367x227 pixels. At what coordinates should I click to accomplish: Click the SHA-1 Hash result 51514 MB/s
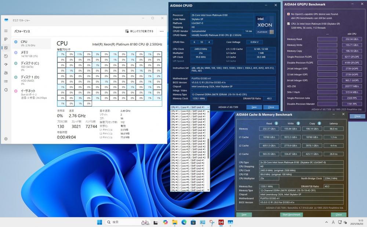[352, 92]
